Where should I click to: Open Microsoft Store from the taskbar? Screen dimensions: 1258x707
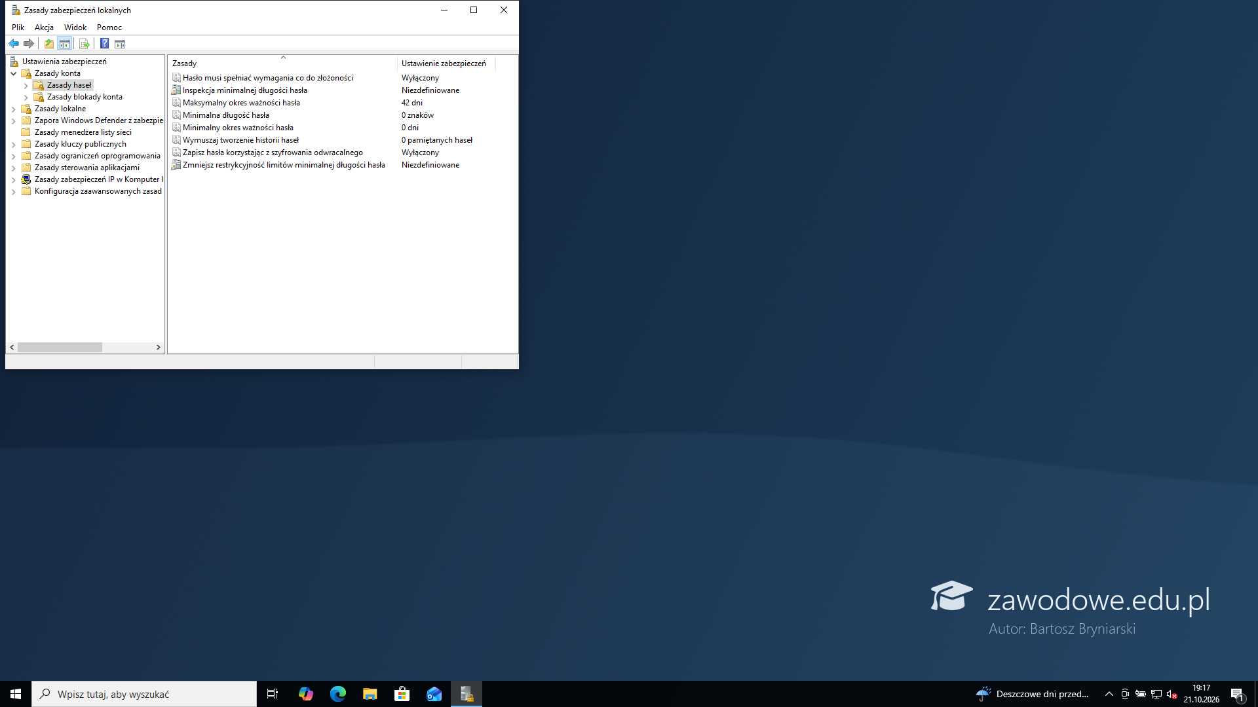click(x=402, y=694)
